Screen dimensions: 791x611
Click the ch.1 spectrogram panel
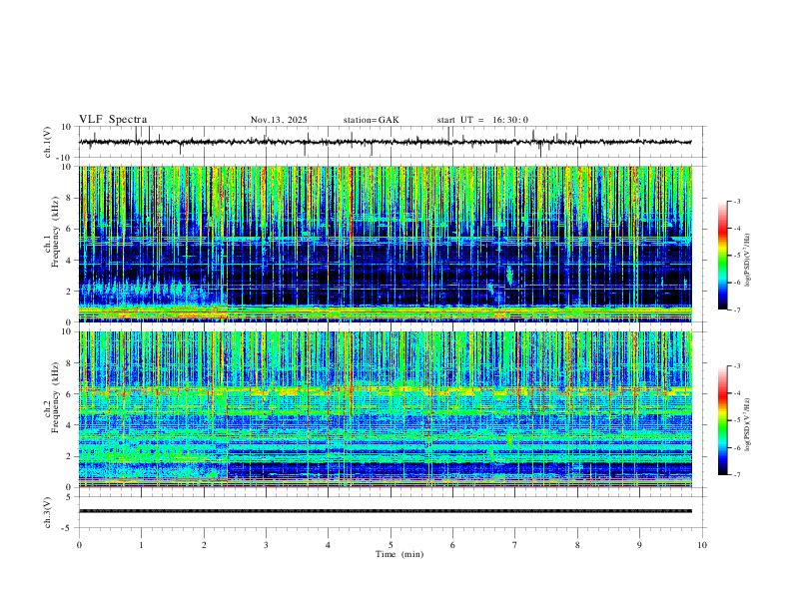(x=386, y=244)
